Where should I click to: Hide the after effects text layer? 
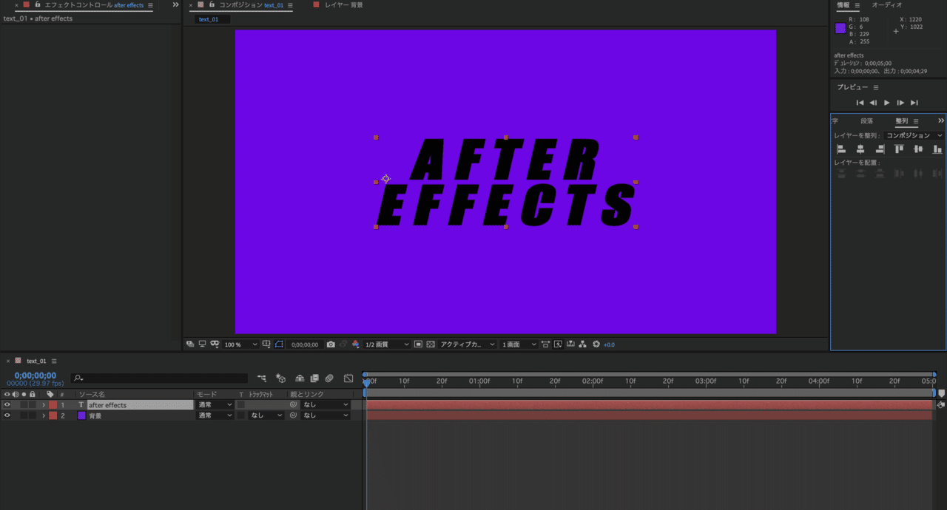7,405
